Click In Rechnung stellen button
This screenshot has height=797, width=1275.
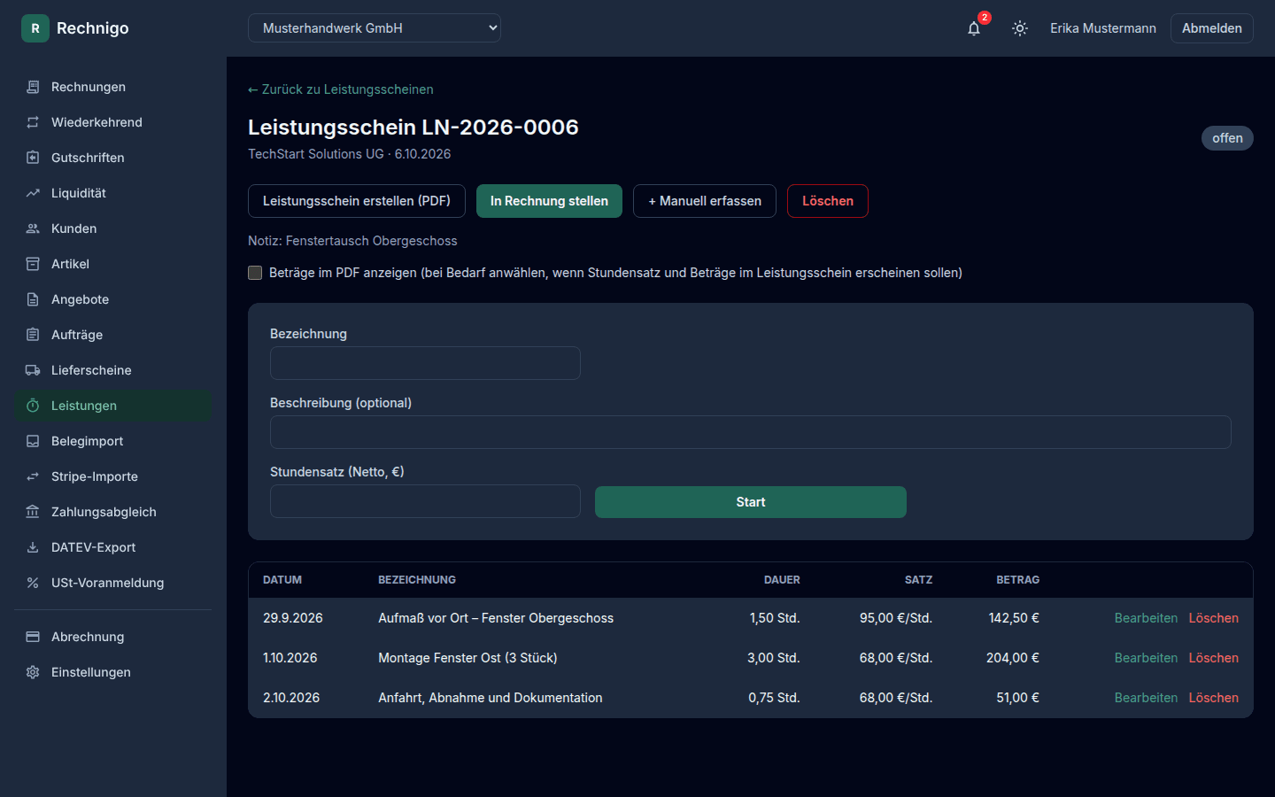click(x=549, y=201)
